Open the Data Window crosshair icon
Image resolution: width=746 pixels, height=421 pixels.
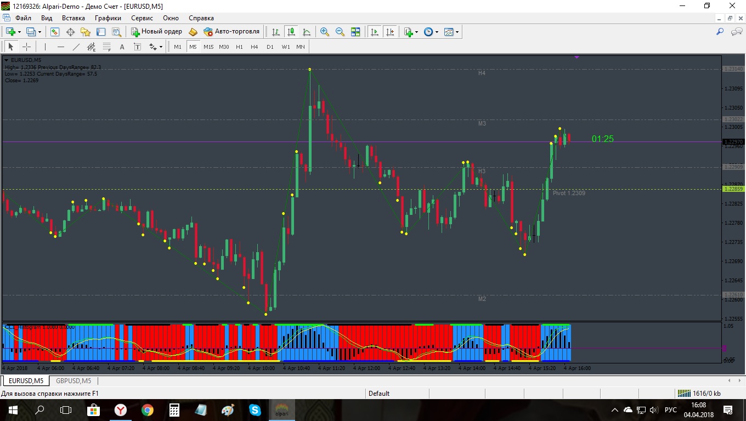point(70,32)
